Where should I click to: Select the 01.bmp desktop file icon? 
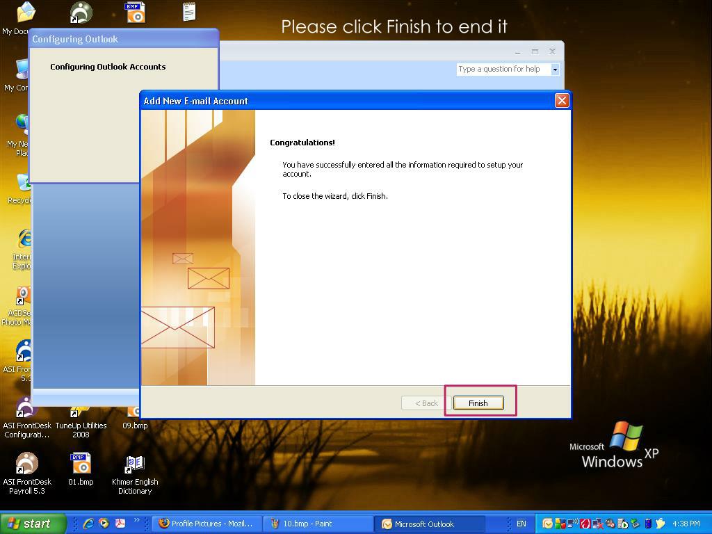tap(81, 463)
